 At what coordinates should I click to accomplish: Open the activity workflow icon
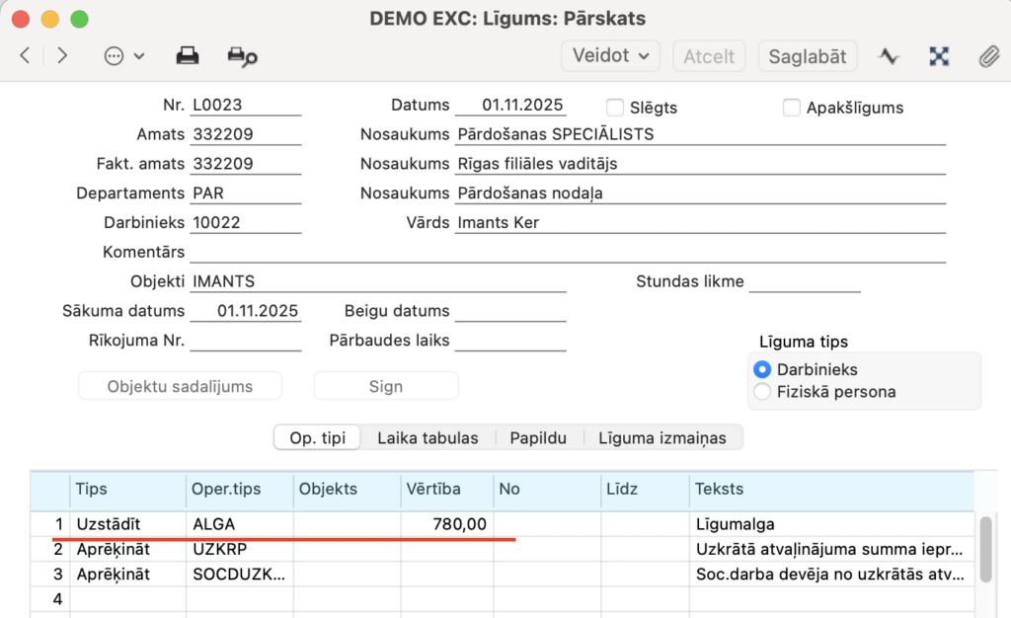[889, 56]
